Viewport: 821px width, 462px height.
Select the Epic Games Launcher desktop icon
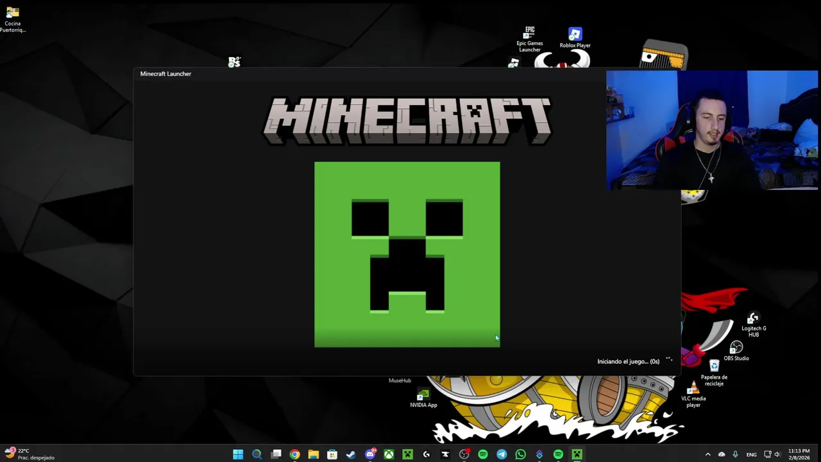[530, 40]
